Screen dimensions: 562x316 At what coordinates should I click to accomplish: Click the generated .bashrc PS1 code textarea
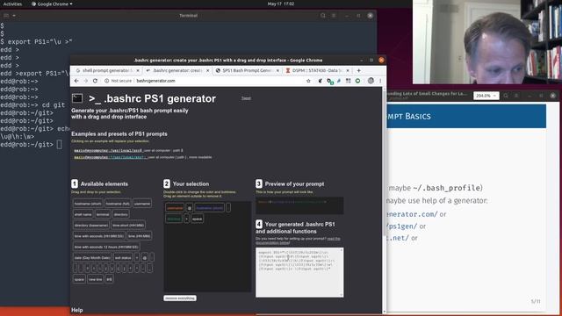pyautogui.click(x=299, y=272)
